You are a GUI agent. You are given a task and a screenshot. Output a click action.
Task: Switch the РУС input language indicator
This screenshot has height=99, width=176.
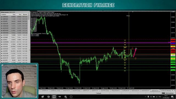(160, 97)
